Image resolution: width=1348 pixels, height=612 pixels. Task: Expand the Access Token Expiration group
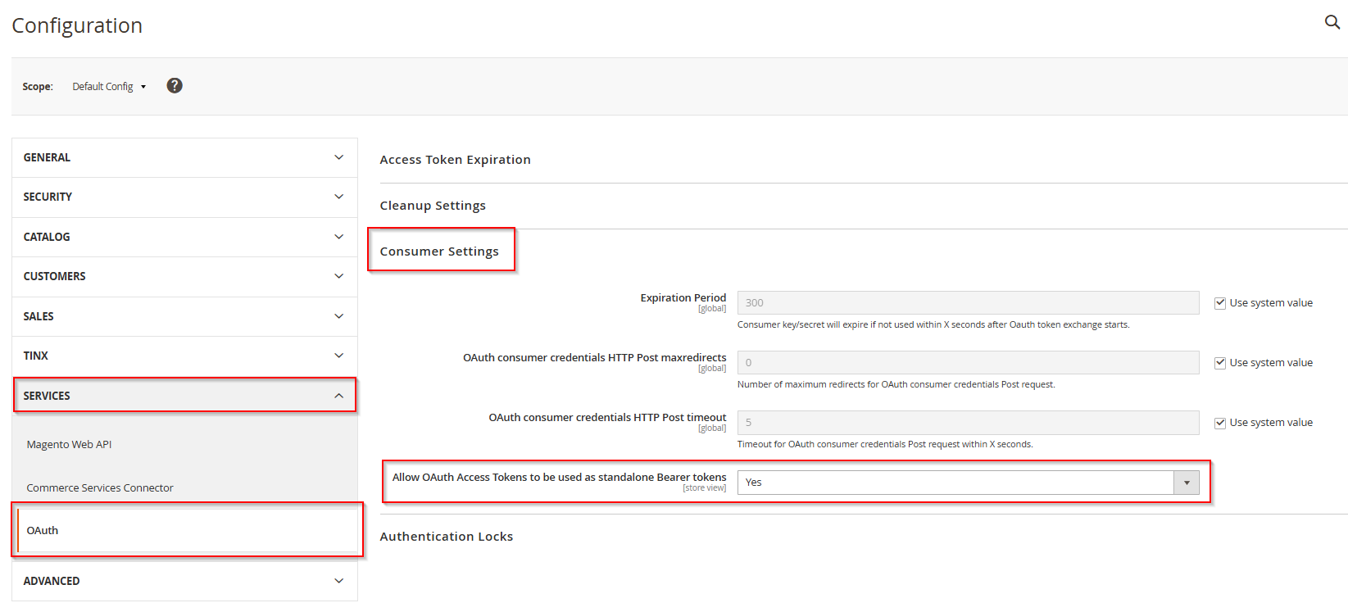point(455,160)
